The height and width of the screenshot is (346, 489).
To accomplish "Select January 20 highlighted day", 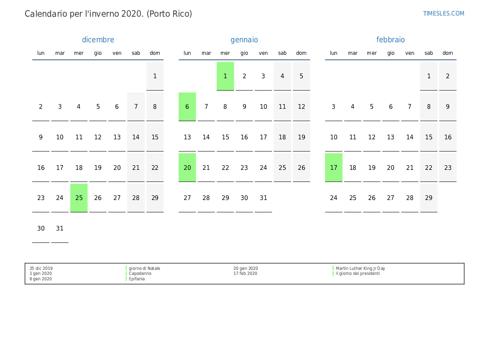I will pyautogui.click(x=187, y=167).
